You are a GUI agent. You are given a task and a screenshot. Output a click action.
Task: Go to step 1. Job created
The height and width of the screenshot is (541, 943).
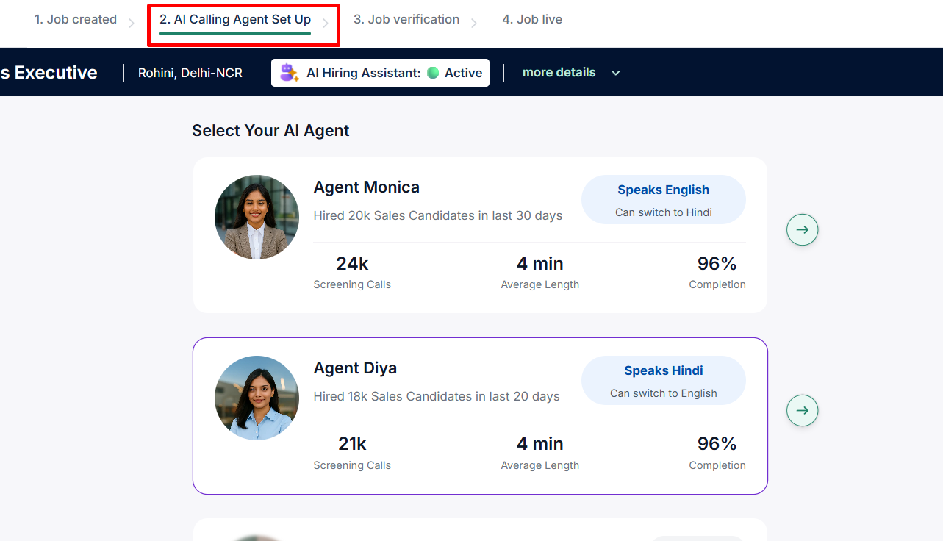tap(76, 19)
